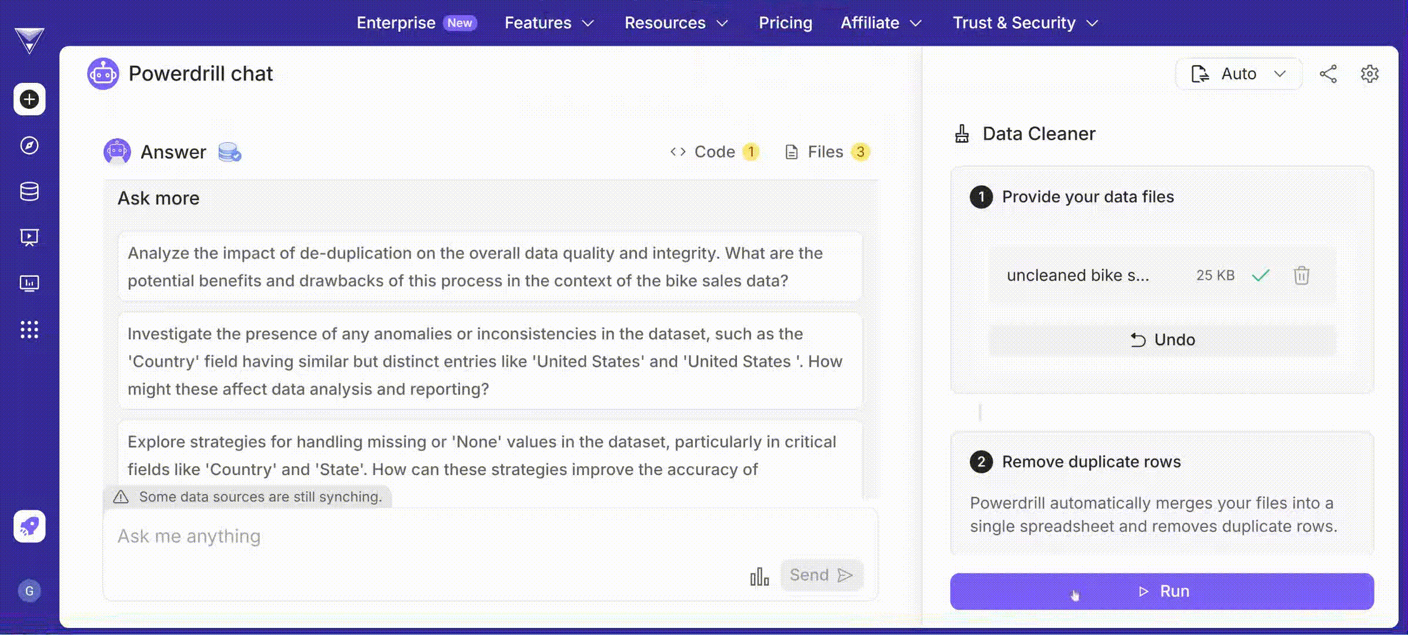The image size is (1408, 635).
Task: Click the warning triangle sync icon
Action: 121,497
